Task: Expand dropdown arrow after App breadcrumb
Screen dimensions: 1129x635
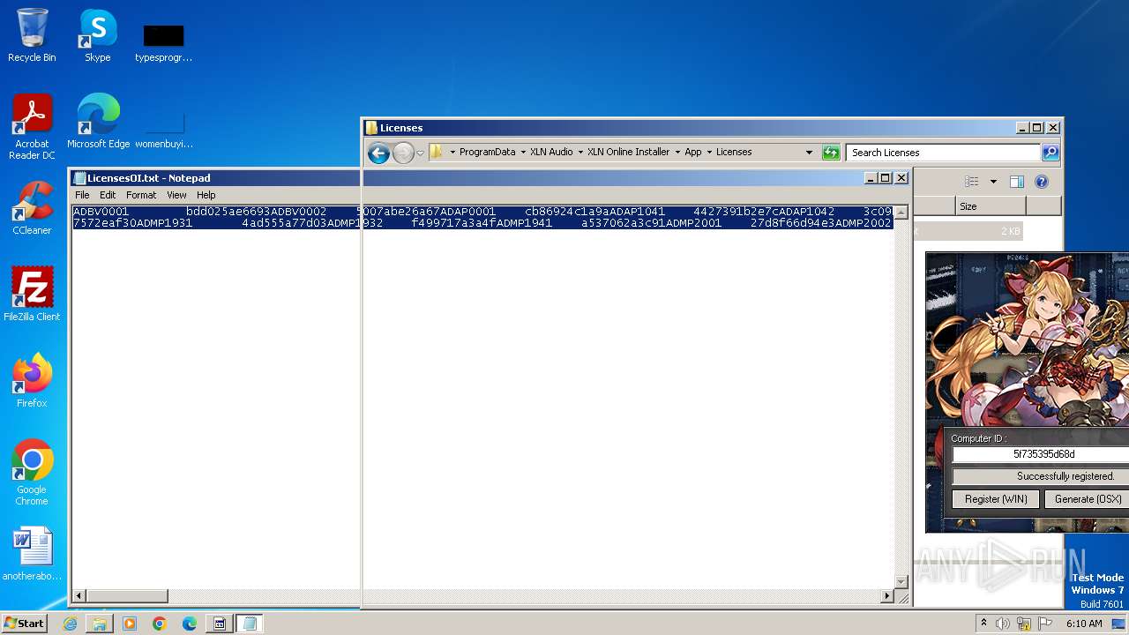Action: point(709,153)
